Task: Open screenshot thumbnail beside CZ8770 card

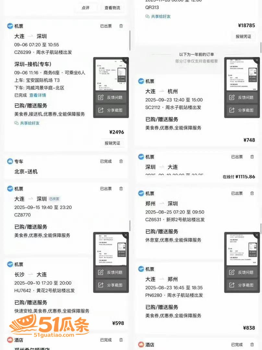Action: tap(111, 250)
